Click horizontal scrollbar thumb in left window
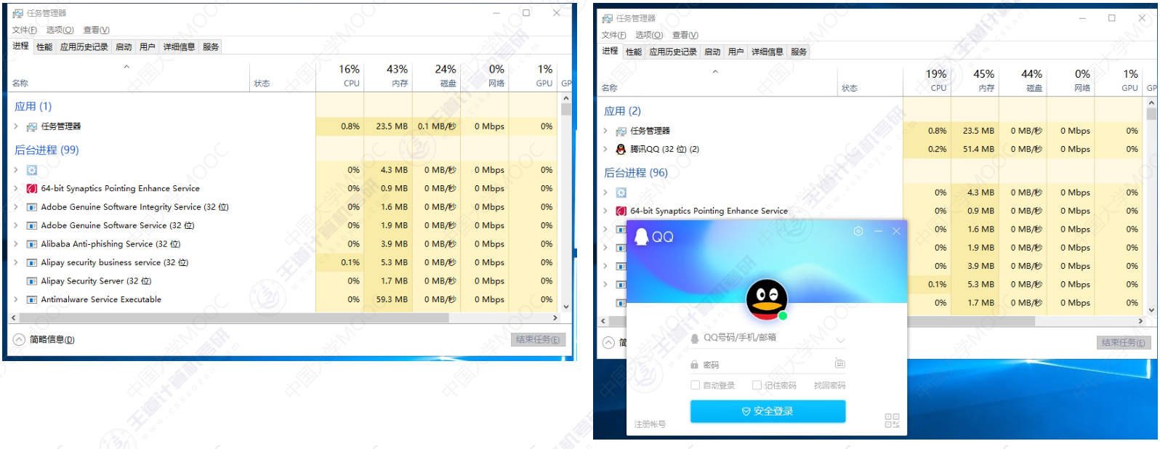The width and height of the screenshot is (1160, 449). pos(233,317)
